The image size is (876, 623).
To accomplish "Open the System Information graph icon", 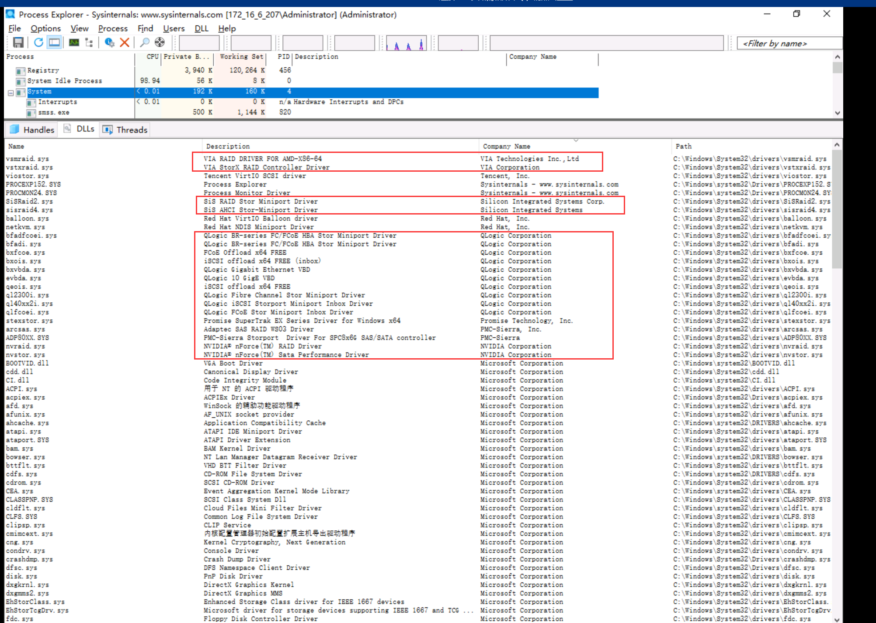I will 74,42.
